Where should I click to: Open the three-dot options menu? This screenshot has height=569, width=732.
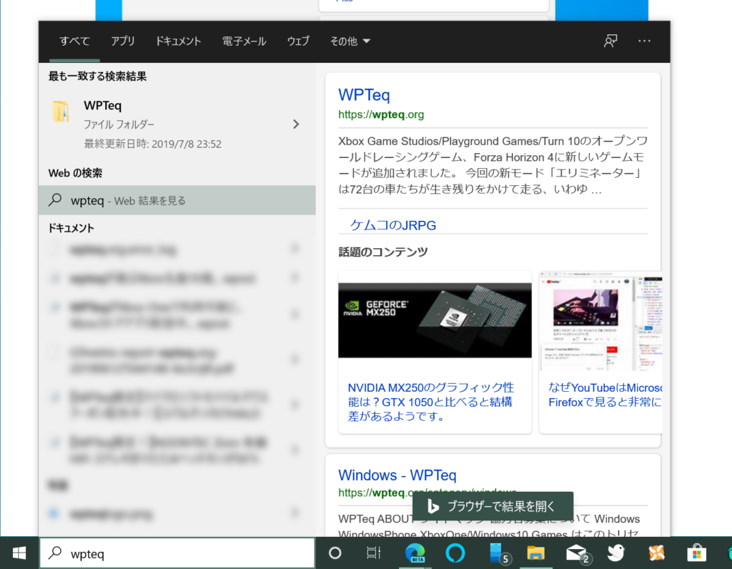pyautogui.click(x=644, y=41)
